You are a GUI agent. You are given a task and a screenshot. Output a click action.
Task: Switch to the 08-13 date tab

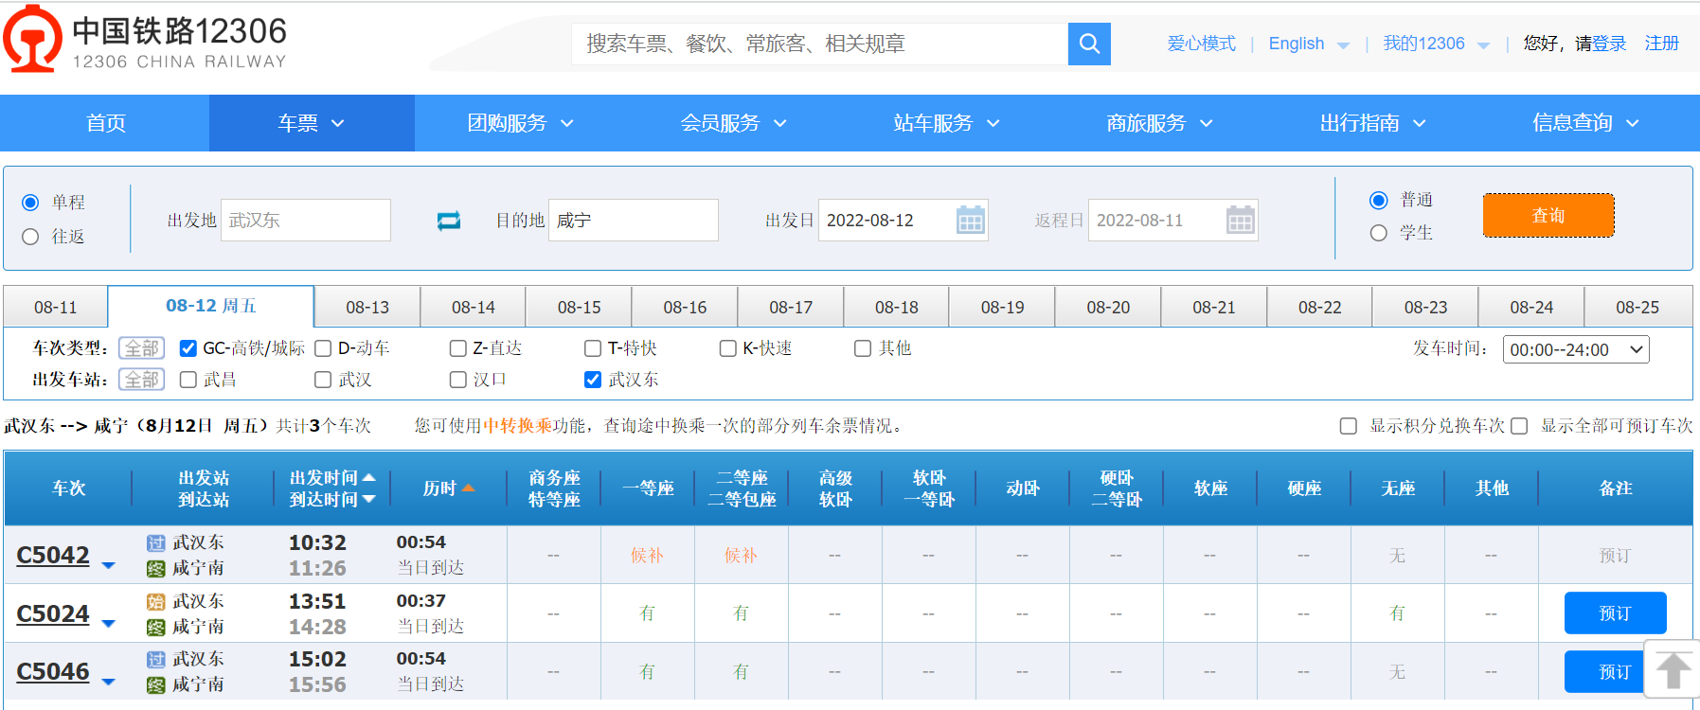pyautogui.click(x=367, y=308)
